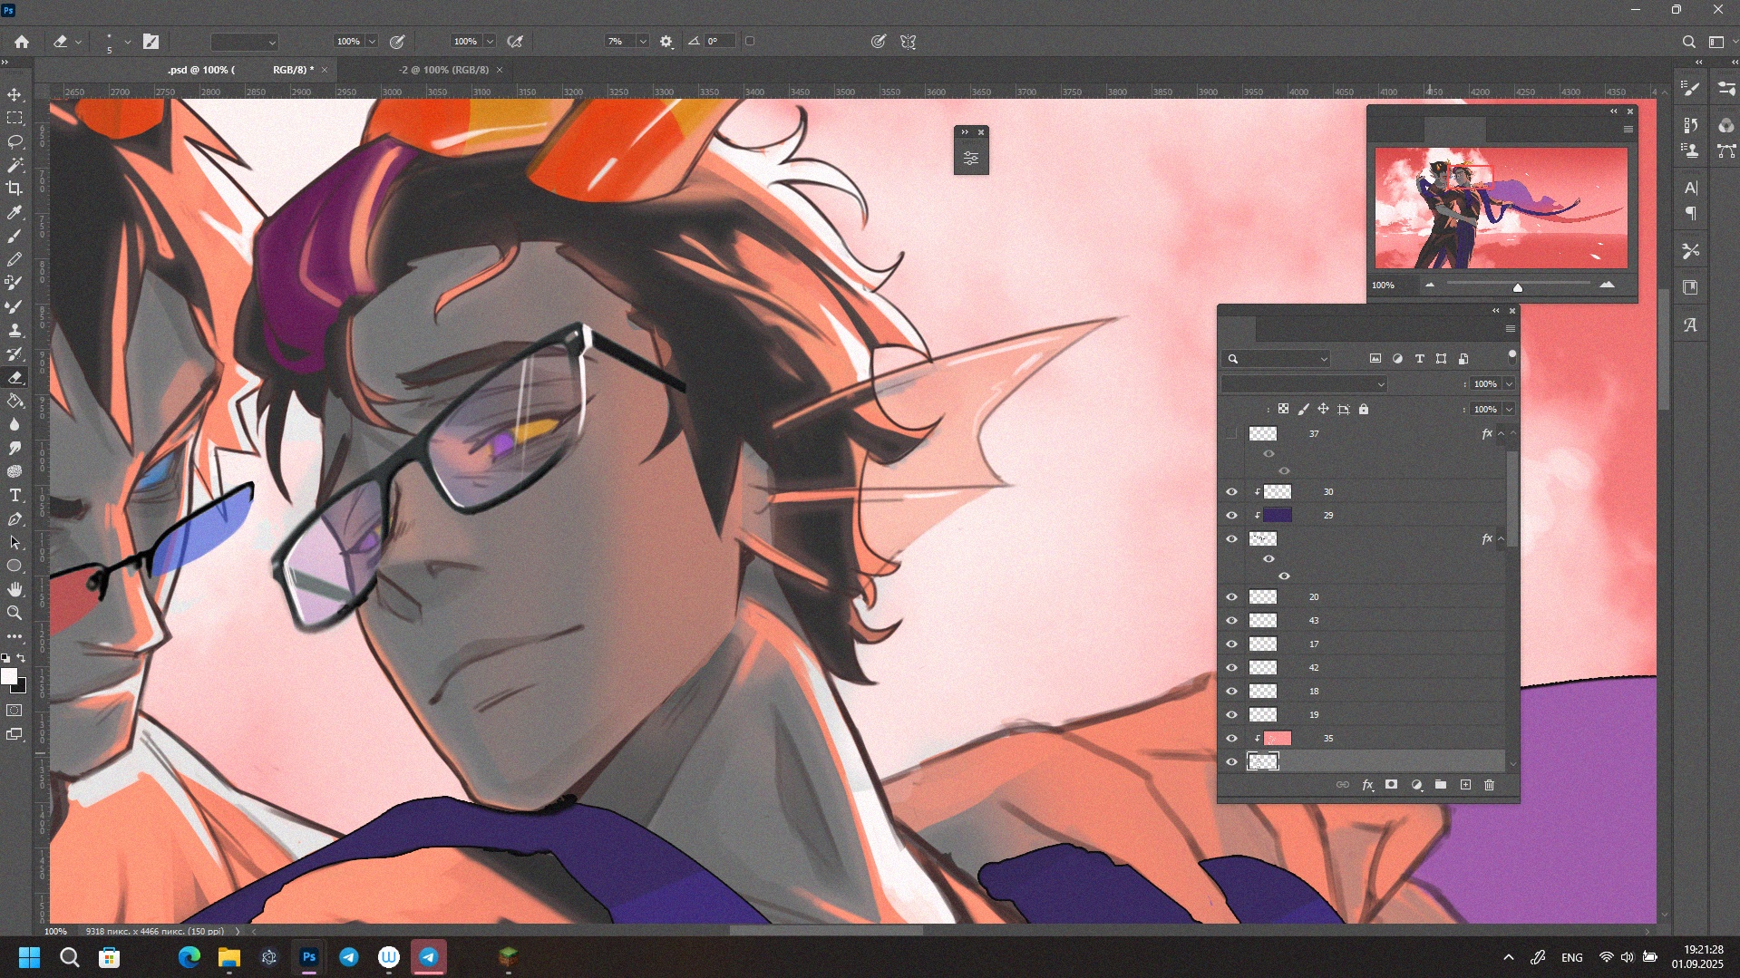Expand the eraser mode dropdown in options bar
This screenshot has width=1740, height=978.
point(244,42)
